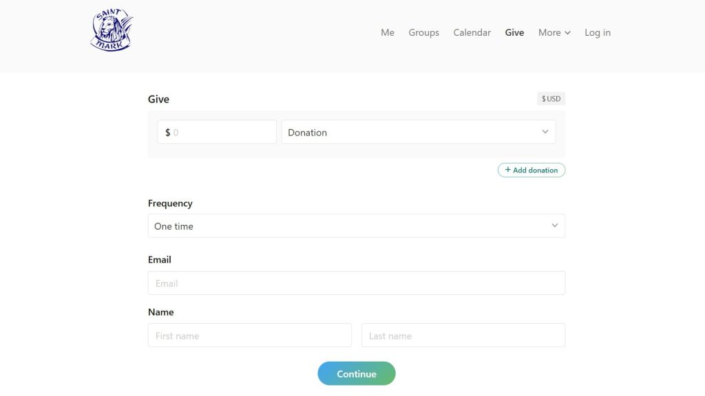Image resolution: width=705 pixels, height=396 pixels.
Task: Focus the Last name field
Action: click(463, 335)
